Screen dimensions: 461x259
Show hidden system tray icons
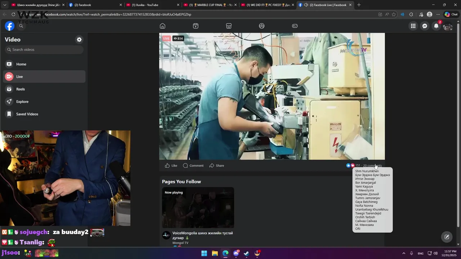[404, 253]
